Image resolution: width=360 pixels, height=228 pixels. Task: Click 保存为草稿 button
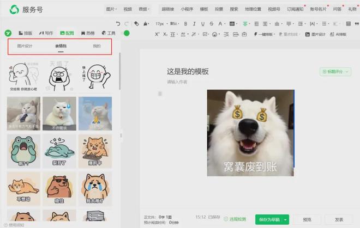269,219
